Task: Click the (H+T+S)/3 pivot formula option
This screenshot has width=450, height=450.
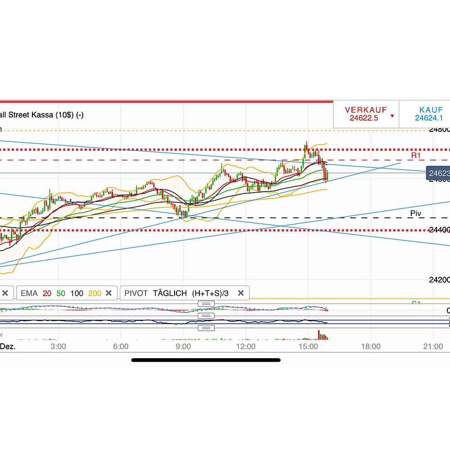Action: tap(210, 293)
